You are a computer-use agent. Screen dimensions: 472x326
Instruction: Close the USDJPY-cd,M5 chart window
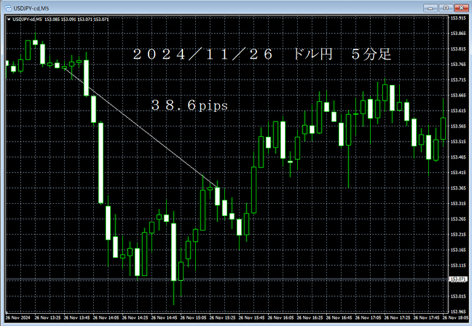[x=461, y=8]
